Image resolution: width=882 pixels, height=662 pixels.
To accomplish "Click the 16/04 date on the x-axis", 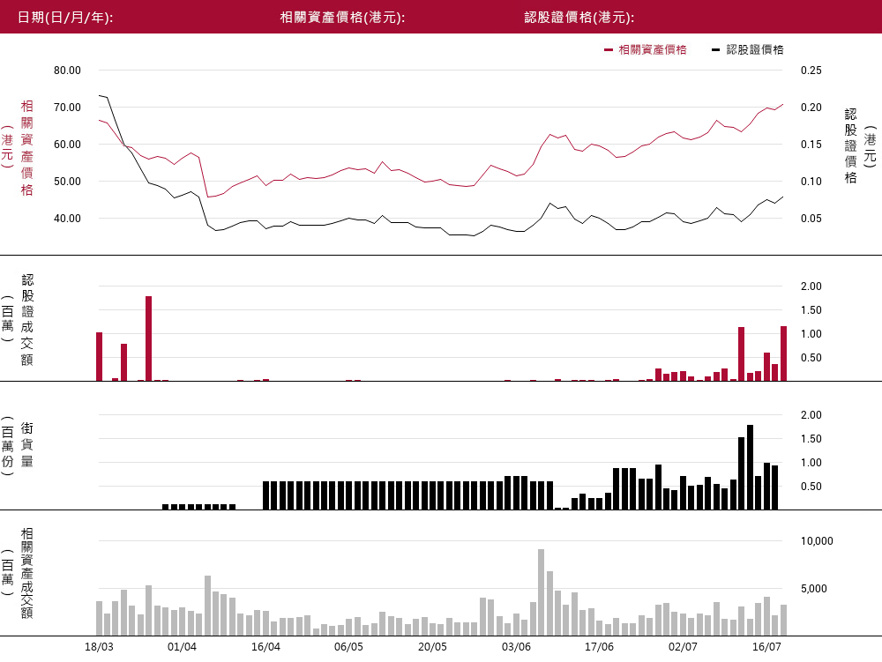I will [265, 647].
